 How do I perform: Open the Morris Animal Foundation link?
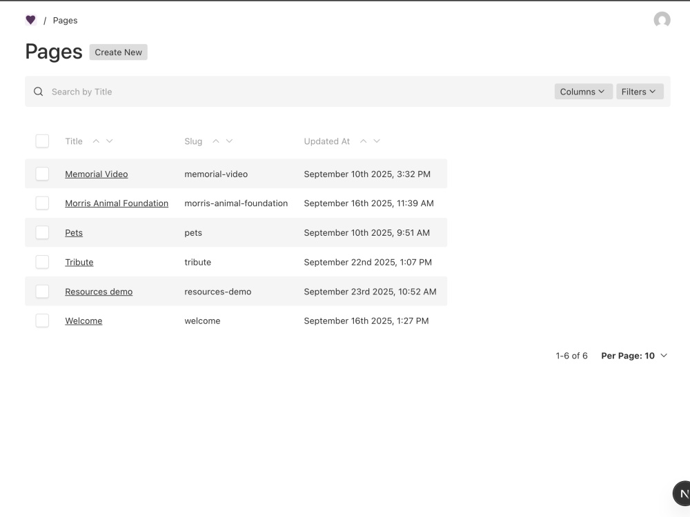[117, 203]
